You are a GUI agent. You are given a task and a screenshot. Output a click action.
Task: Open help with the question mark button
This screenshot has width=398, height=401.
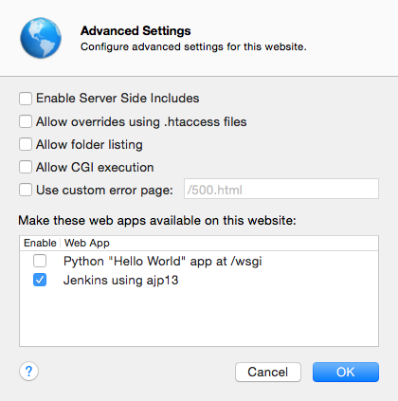pos(28,372)
